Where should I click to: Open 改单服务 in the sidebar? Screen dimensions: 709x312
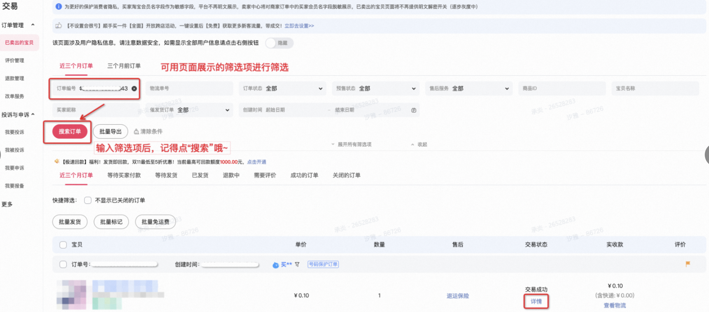tap(15, 96)
